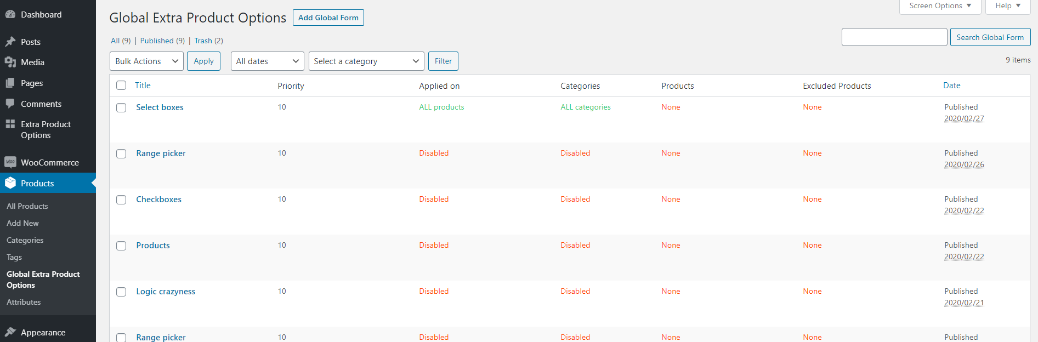The height and width of the screenshot is (342, 1038).
Task: Open Range picker form dated 2020/02/26
Action: pyautogui.click(x=161, y=153)
